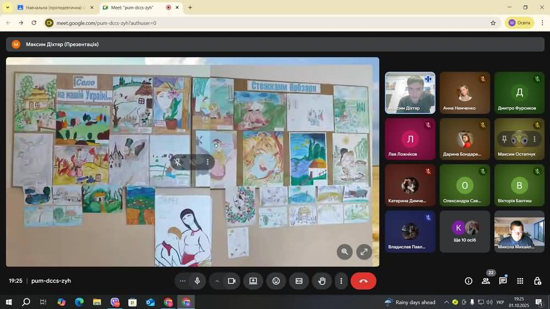Viewport: 550px width, 309px height.
Task: Toggle the camera on or off
Action: click(x=232, y=281)
